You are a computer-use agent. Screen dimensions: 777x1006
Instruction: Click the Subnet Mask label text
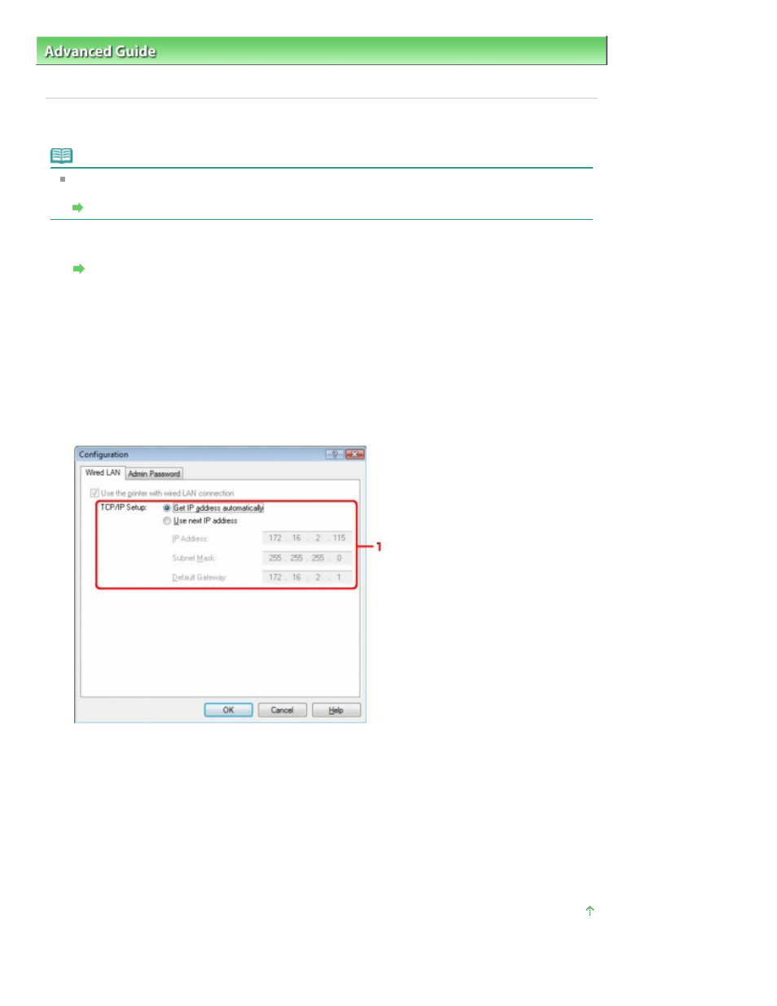point(194,558)
